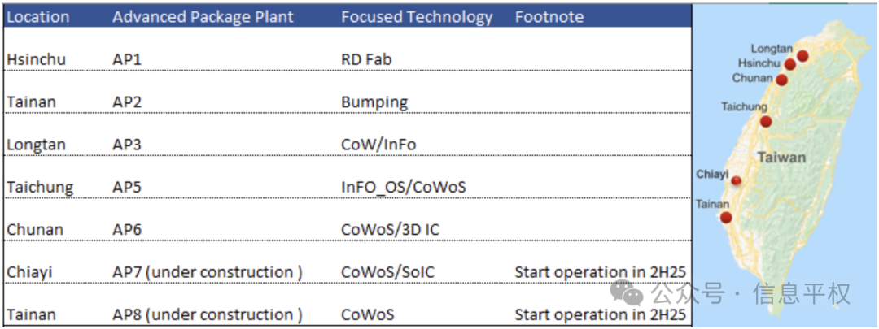This screenshot has height=329, width=879.
Task: Click the Chunan red map marker
Action: (x=782, y=80)
